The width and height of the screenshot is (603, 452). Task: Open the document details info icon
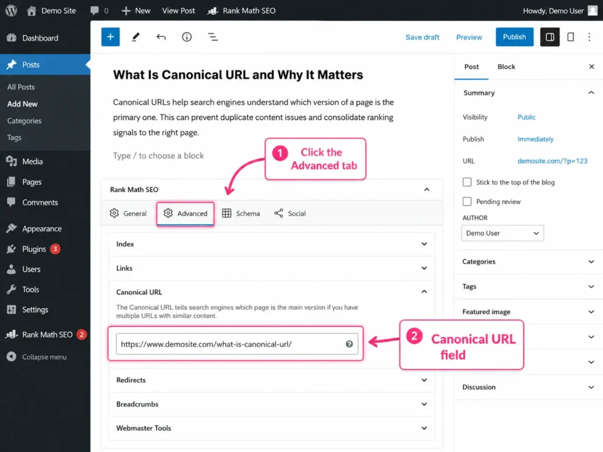(x=187, y=37)
